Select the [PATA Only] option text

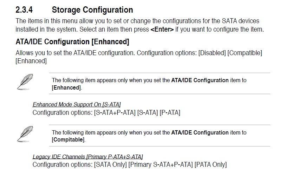pyautogui.click(x=210, y=165)
